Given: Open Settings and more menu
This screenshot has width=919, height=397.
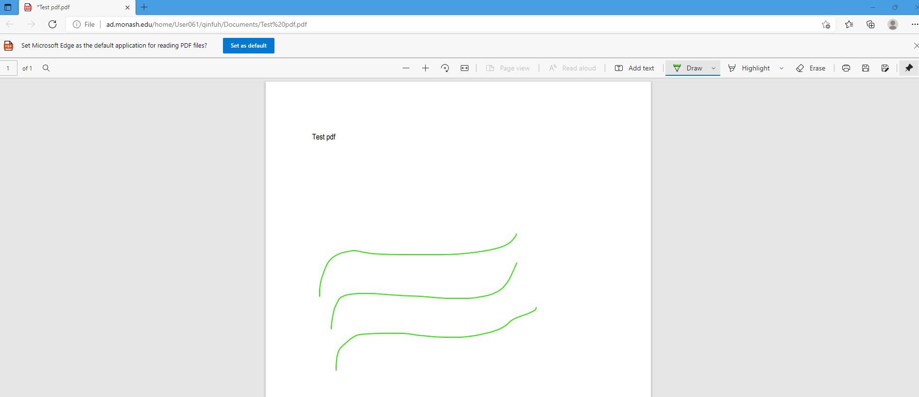Looking at the screenshot, I should click(x=914, y=24).
